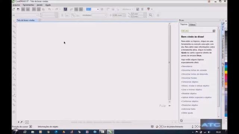This screenshot has height=134, width=239.
Task: Select the Zoom tool in the toolbox
Action: [x=14, y=37]
